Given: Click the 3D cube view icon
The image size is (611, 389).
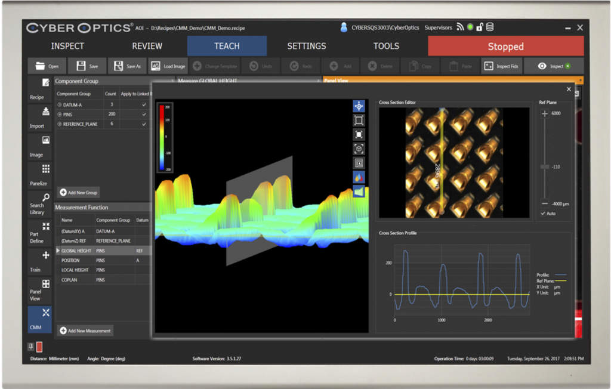Looking at the screenshot, I should coord(359,149).
